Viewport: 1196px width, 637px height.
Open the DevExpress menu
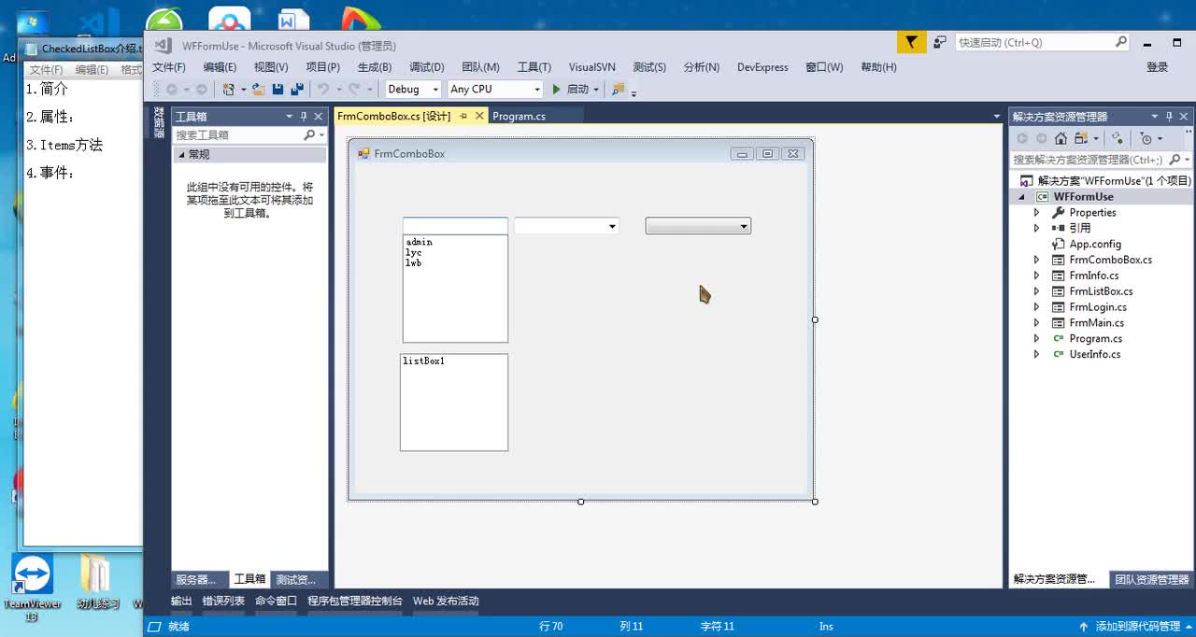762,67
